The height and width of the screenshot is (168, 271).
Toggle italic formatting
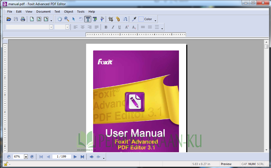(112, 27)
